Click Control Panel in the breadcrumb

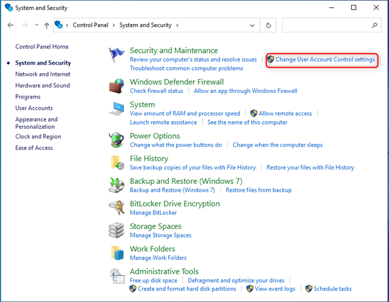tap(91, 25)
